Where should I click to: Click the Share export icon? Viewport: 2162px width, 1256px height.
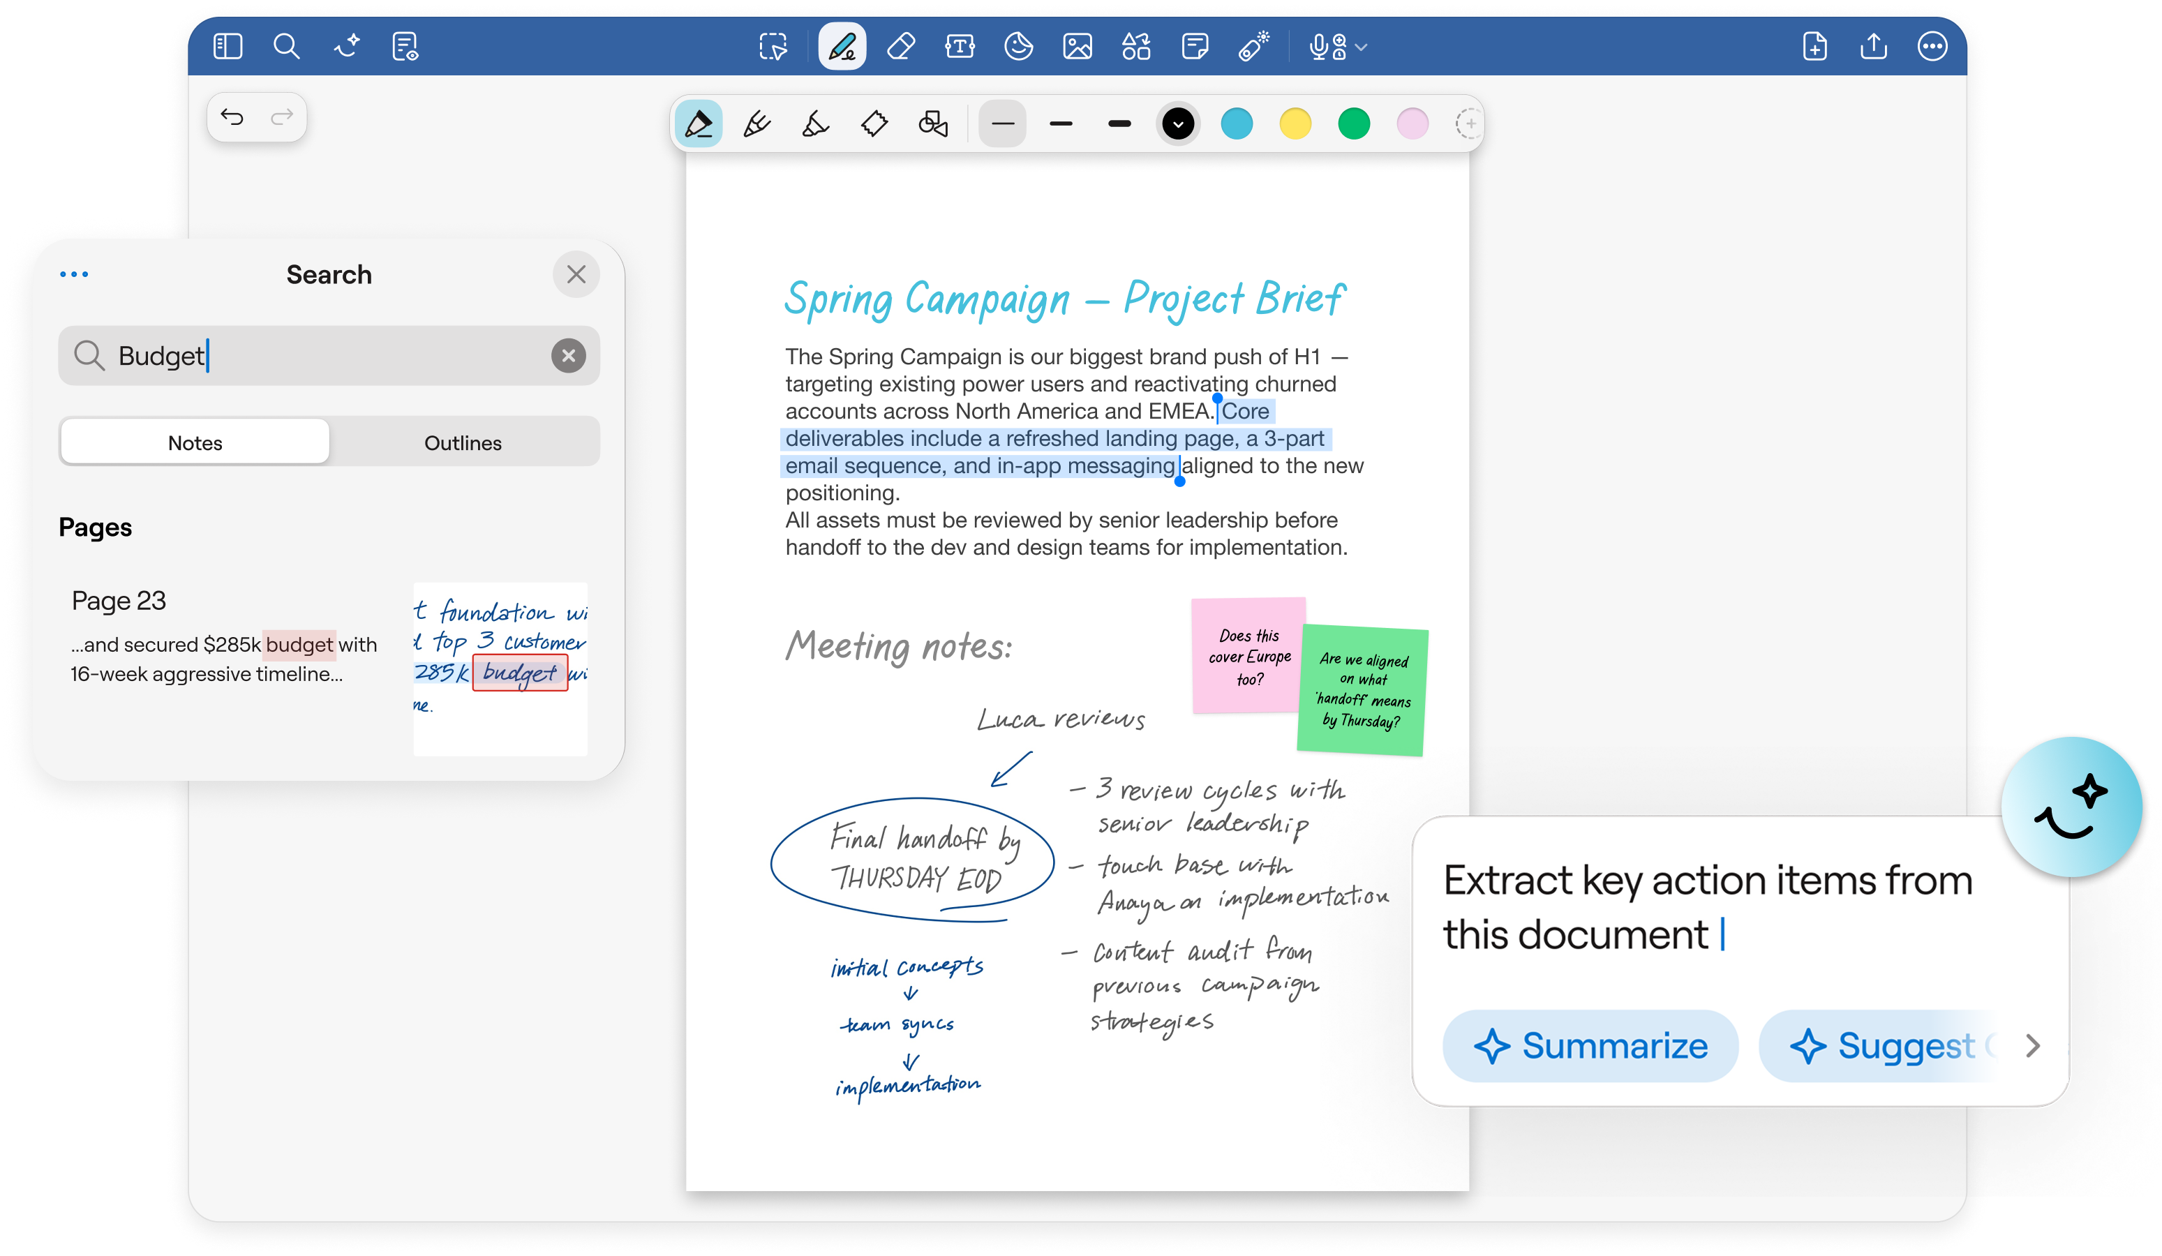click(1874, 46)
